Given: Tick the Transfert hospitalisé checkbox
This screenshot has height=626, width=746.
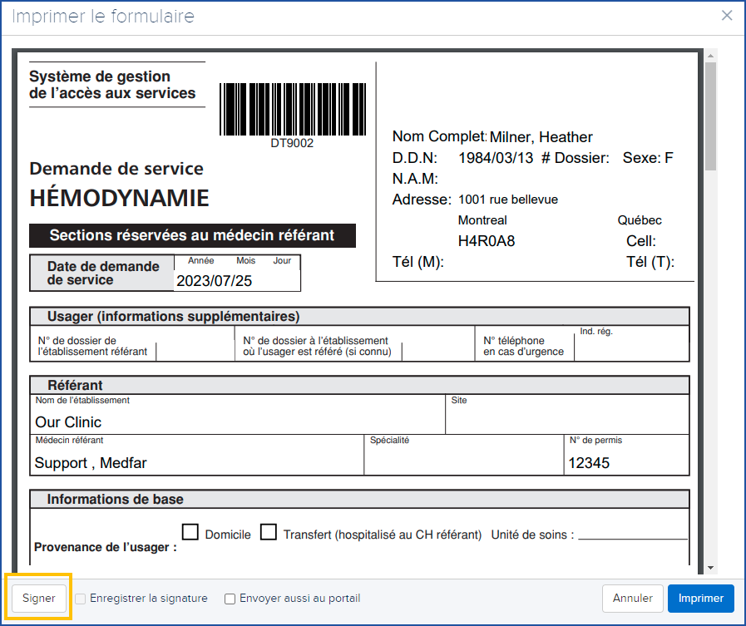Looking at the screenshot, I should coord(268,532).
